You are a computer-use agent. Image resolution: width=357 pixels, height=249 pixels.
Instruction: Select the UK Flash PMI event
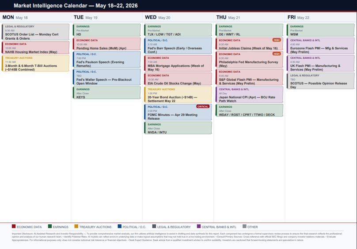pyautogui.click(x=321, y=63)
